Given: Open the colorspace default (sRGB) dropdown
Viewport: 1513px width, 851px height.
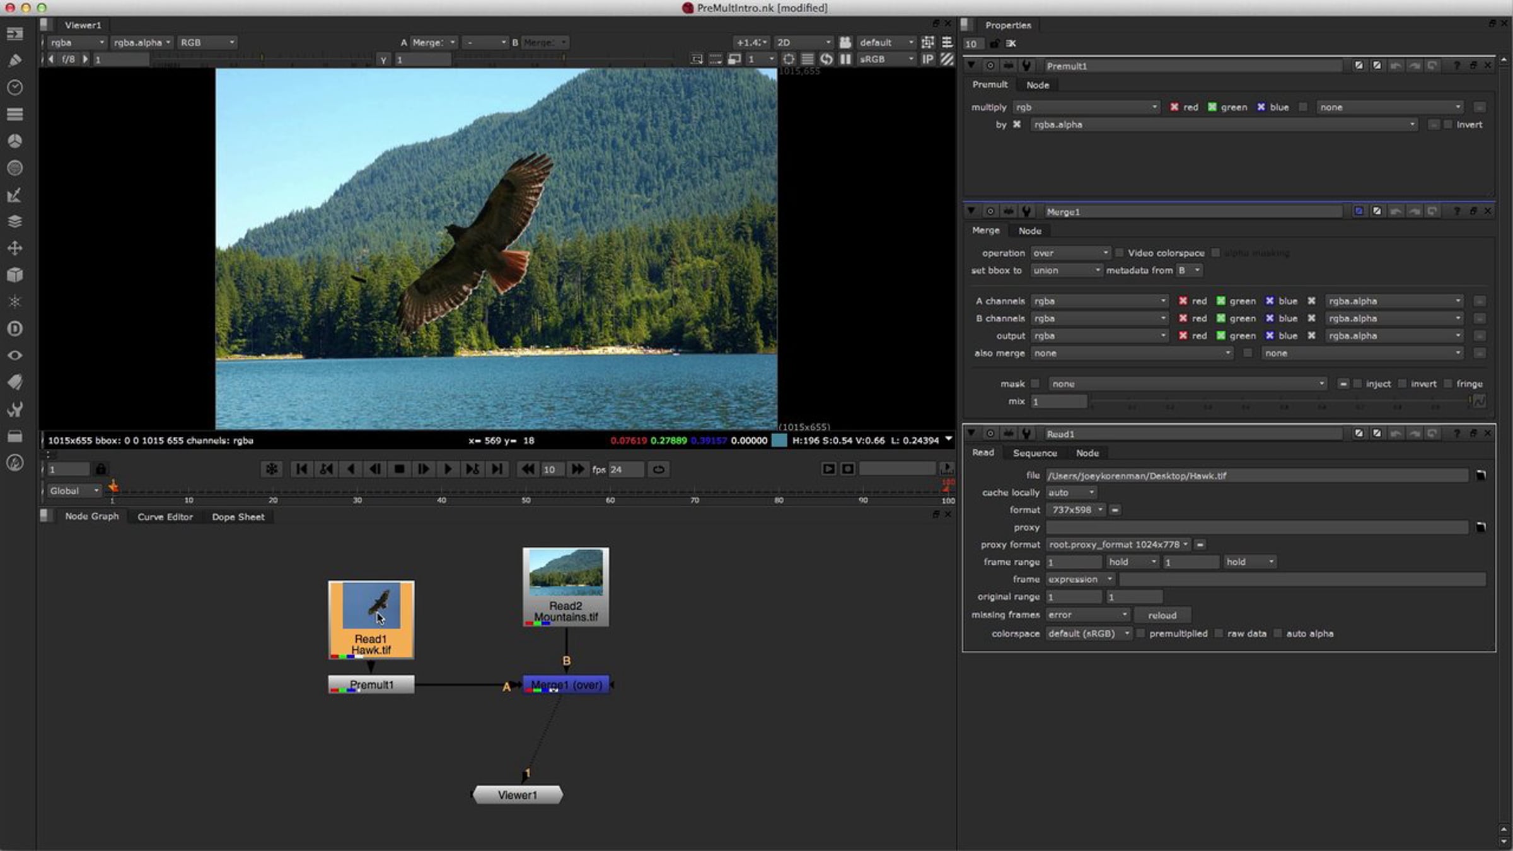Looking at the screenshot, I should [1089, 634].
